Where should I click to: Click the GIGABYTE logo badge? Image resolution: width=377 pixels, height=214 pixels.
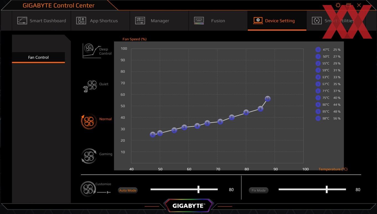click(188, 206)
